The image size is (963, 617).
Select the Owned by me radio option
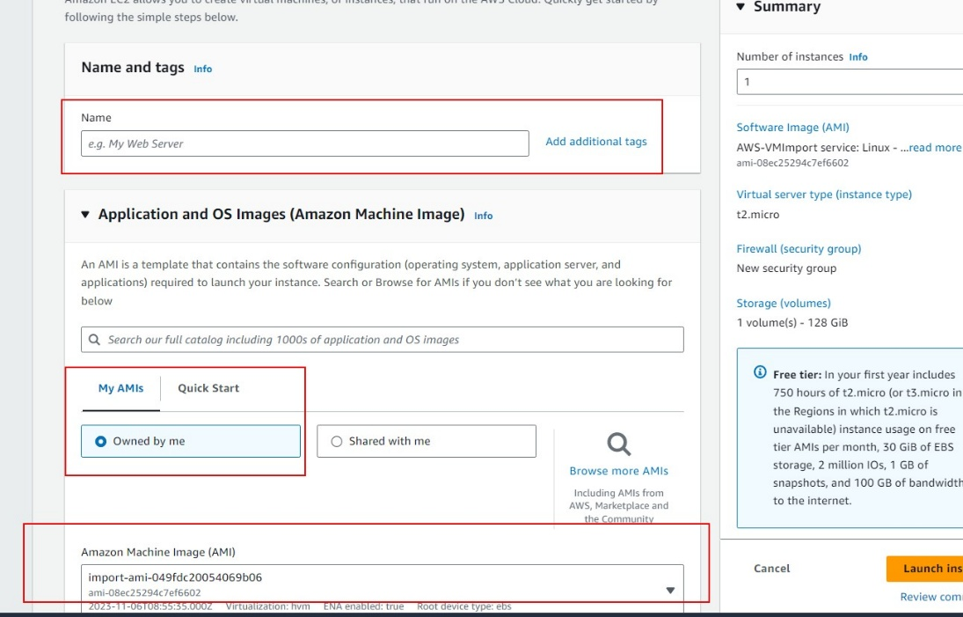100,442
